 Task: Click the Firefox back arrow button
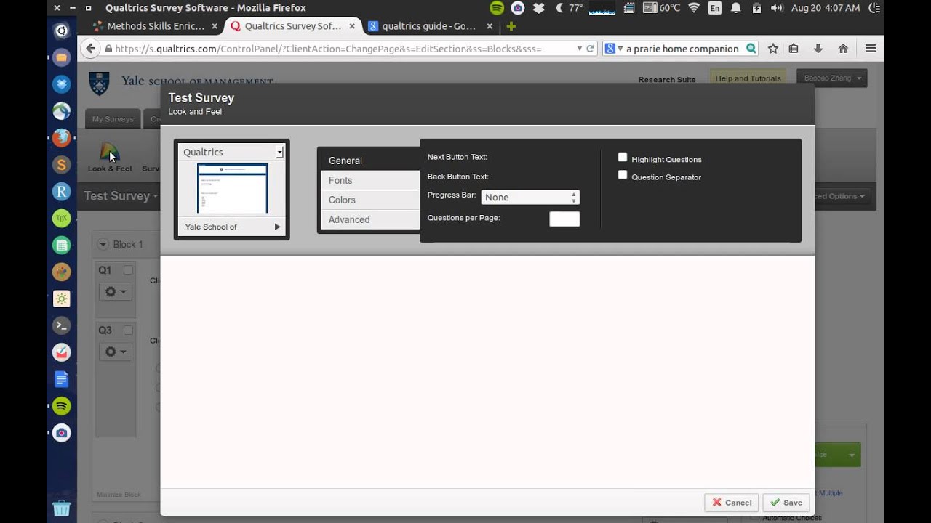90,49
